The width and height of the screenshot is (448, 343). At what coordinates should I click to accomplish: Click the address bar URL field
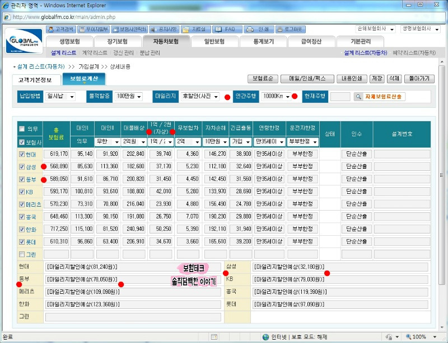(223, 17)
